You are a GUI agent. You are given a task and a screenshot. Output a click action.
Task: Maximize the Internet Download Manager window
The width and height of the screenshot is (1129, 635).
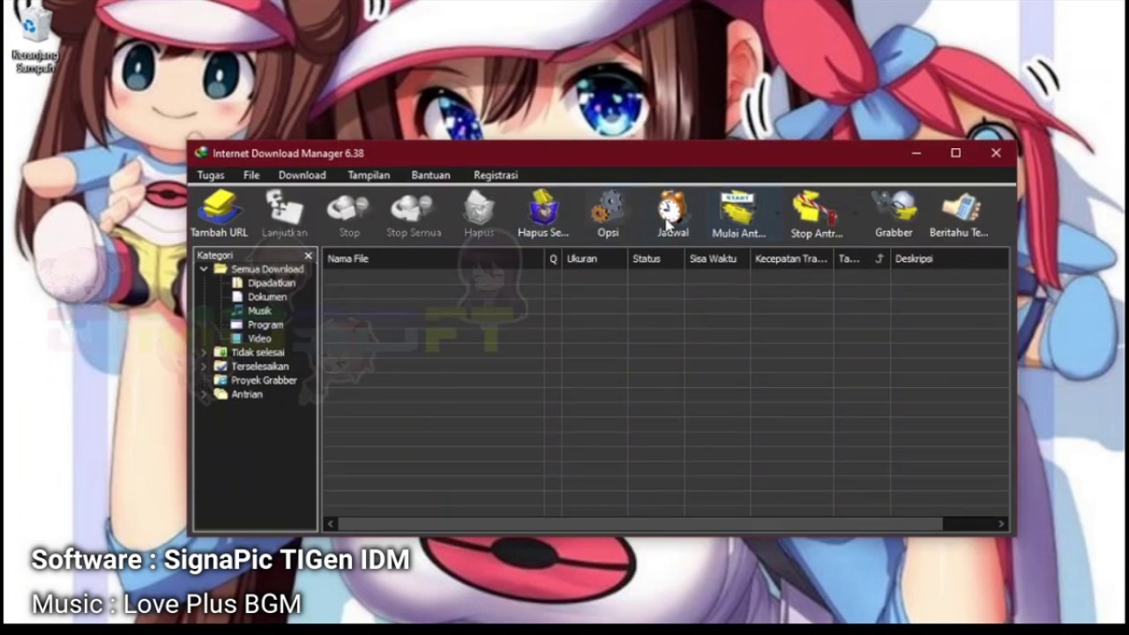(x=955, y=153)
